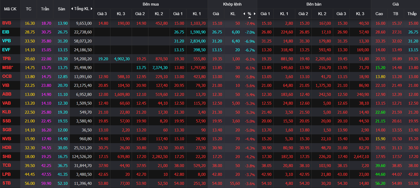Open SHB stock ticker
The image size is (420, 188).
[7, 156]
